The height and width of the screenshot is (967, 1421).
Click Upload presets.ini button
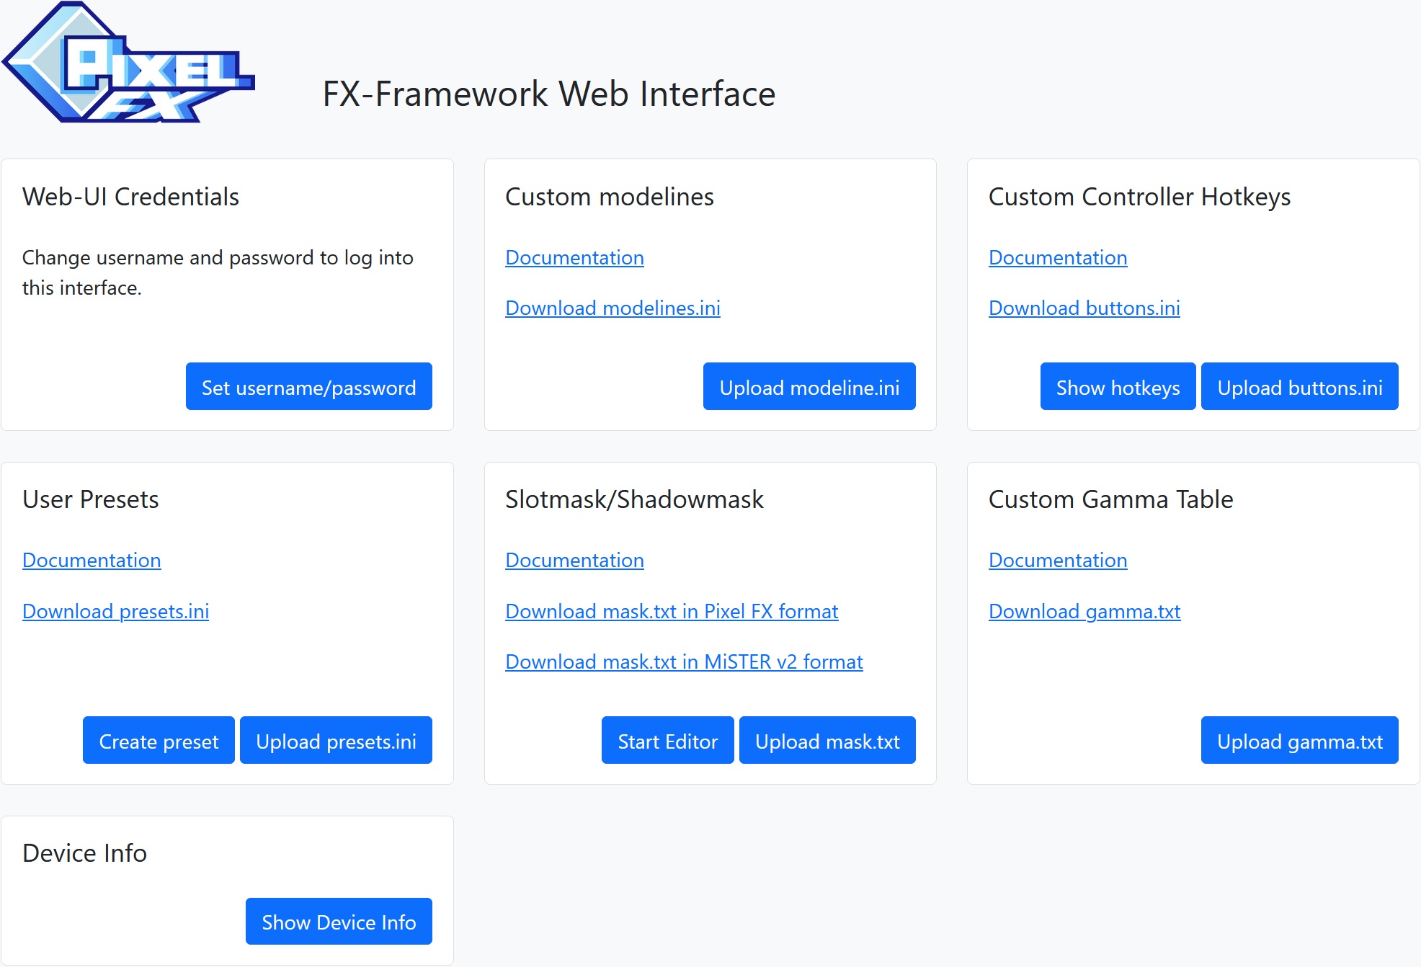pos(336,741)
